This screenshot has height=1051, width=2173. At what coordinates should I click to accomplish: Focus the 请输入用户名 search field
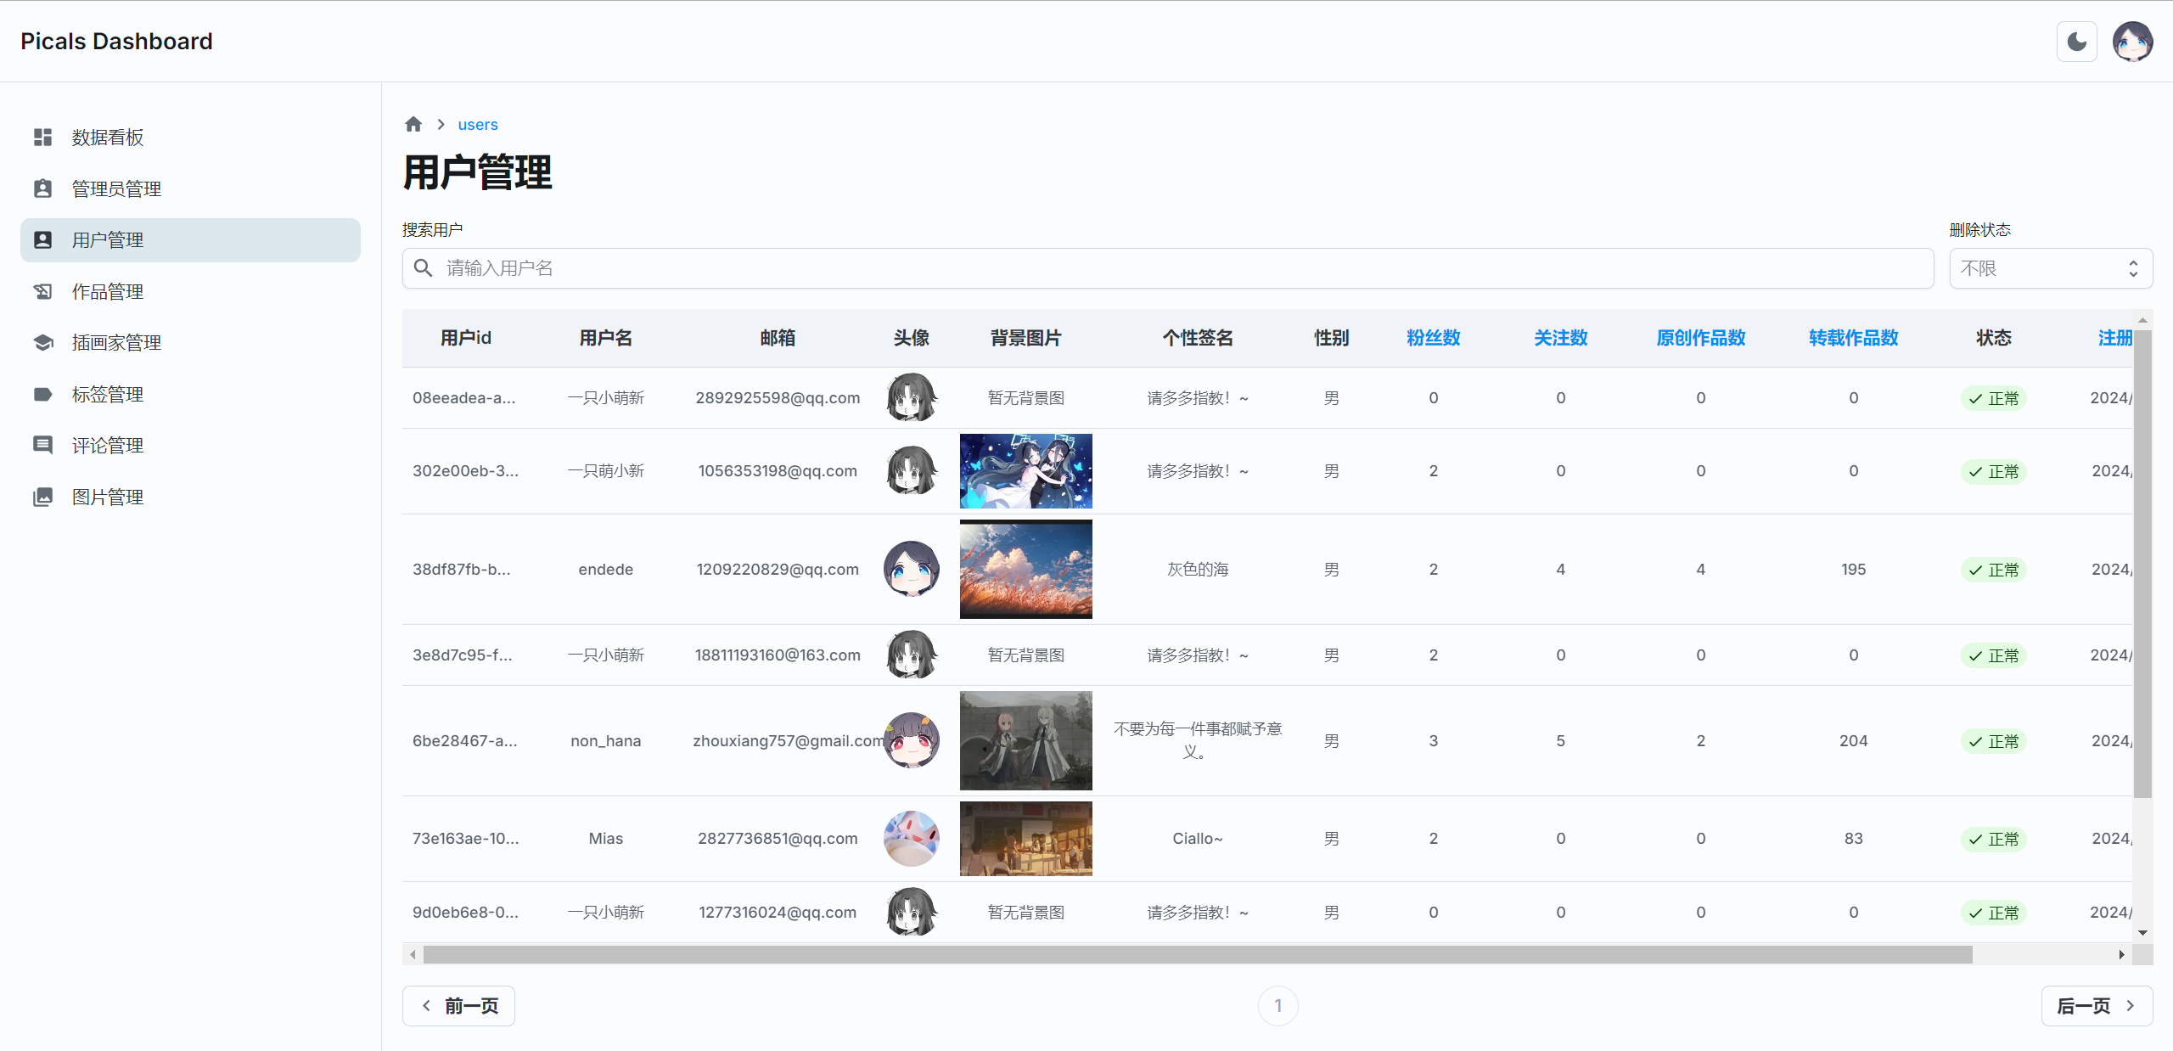[x=1168, y=268]
